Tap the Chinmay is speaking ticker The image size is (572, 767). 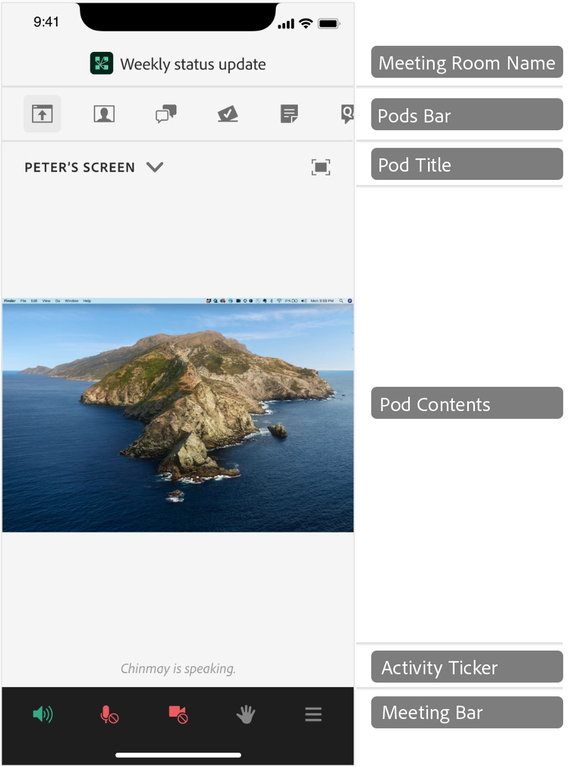[178, 668]
